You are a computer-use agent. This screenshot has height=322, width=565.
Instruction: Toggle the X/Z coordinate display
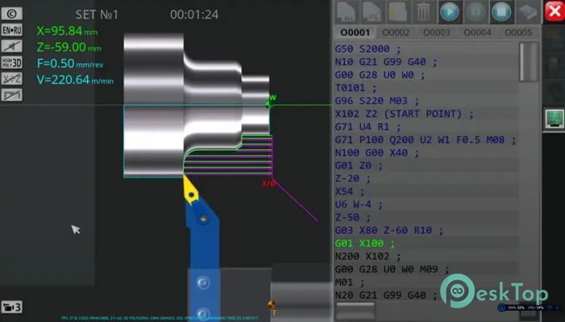pyautogui.click(x=11, y=79)
